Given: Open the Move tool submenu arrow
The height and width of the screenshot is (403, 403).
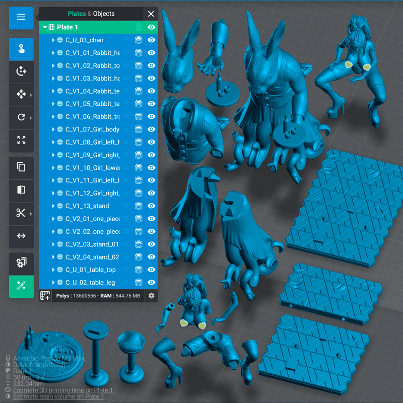Looking at the screenshot, I should click(x=31, y=95).
